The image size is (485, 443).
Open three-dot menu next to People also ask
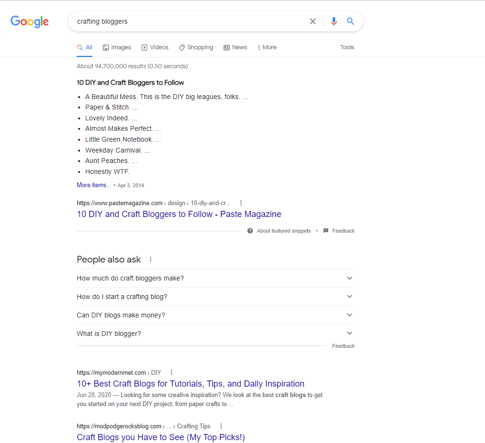pyautogui.click(x=151, y=259)
